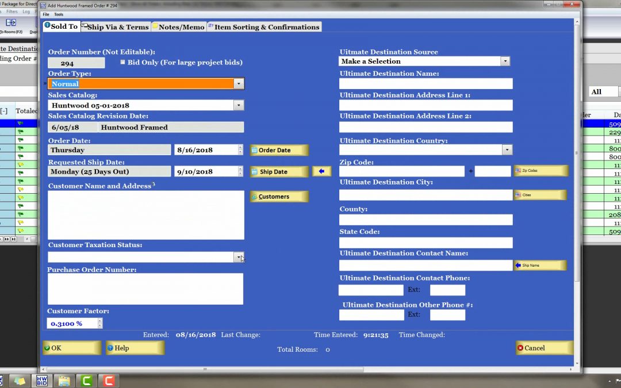Open the Cities lookup button
Screen dimensions: 621x388
(540, 195)
